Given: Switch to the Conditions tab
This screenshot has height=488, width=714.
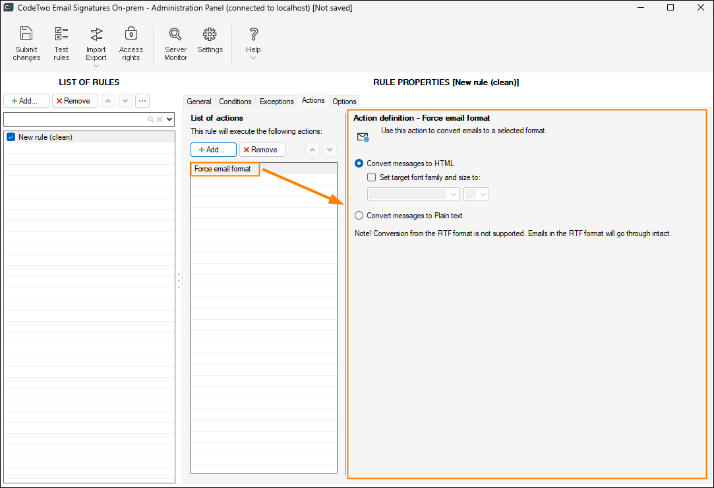Looking at the screenshot, I should (235, 102).
